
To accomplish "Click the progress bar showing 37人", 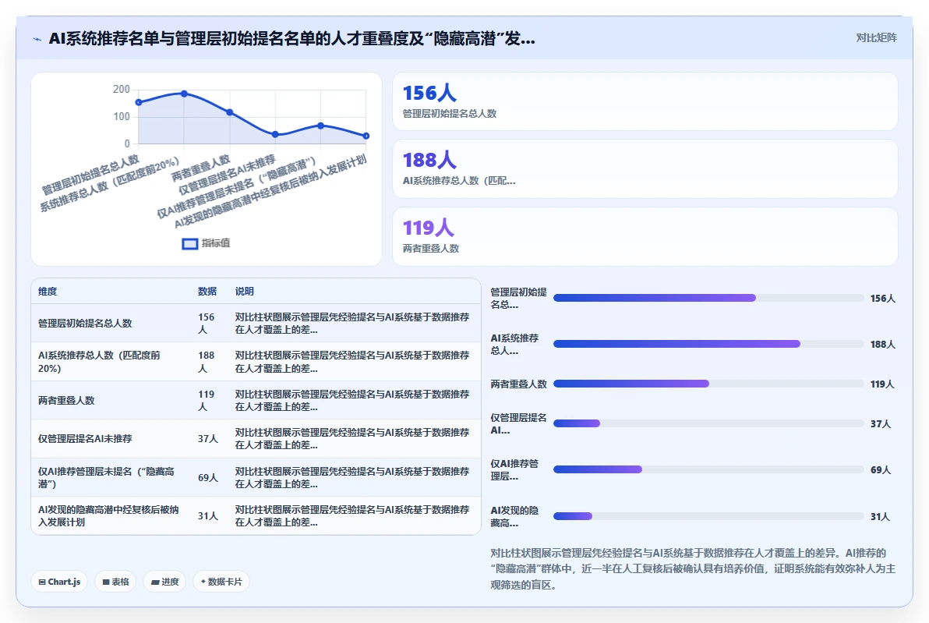I will coord(708,423).
